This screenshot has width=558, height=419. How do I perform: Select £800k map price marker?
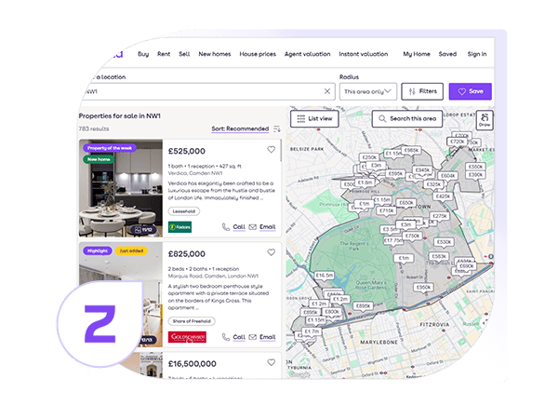332,312
